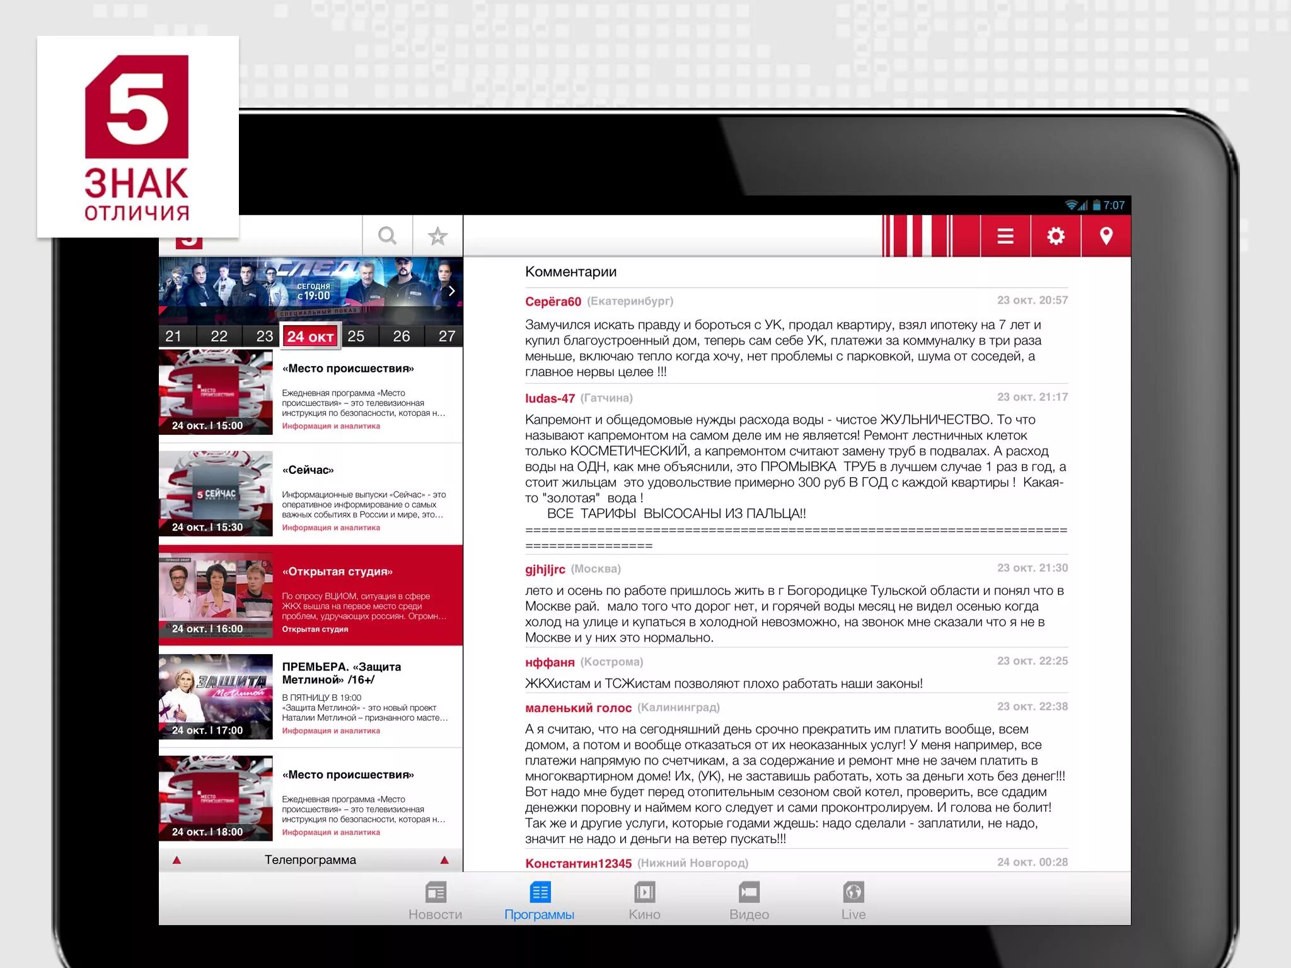
Task: Select date 21 in date strip
Action: [174, 336]
